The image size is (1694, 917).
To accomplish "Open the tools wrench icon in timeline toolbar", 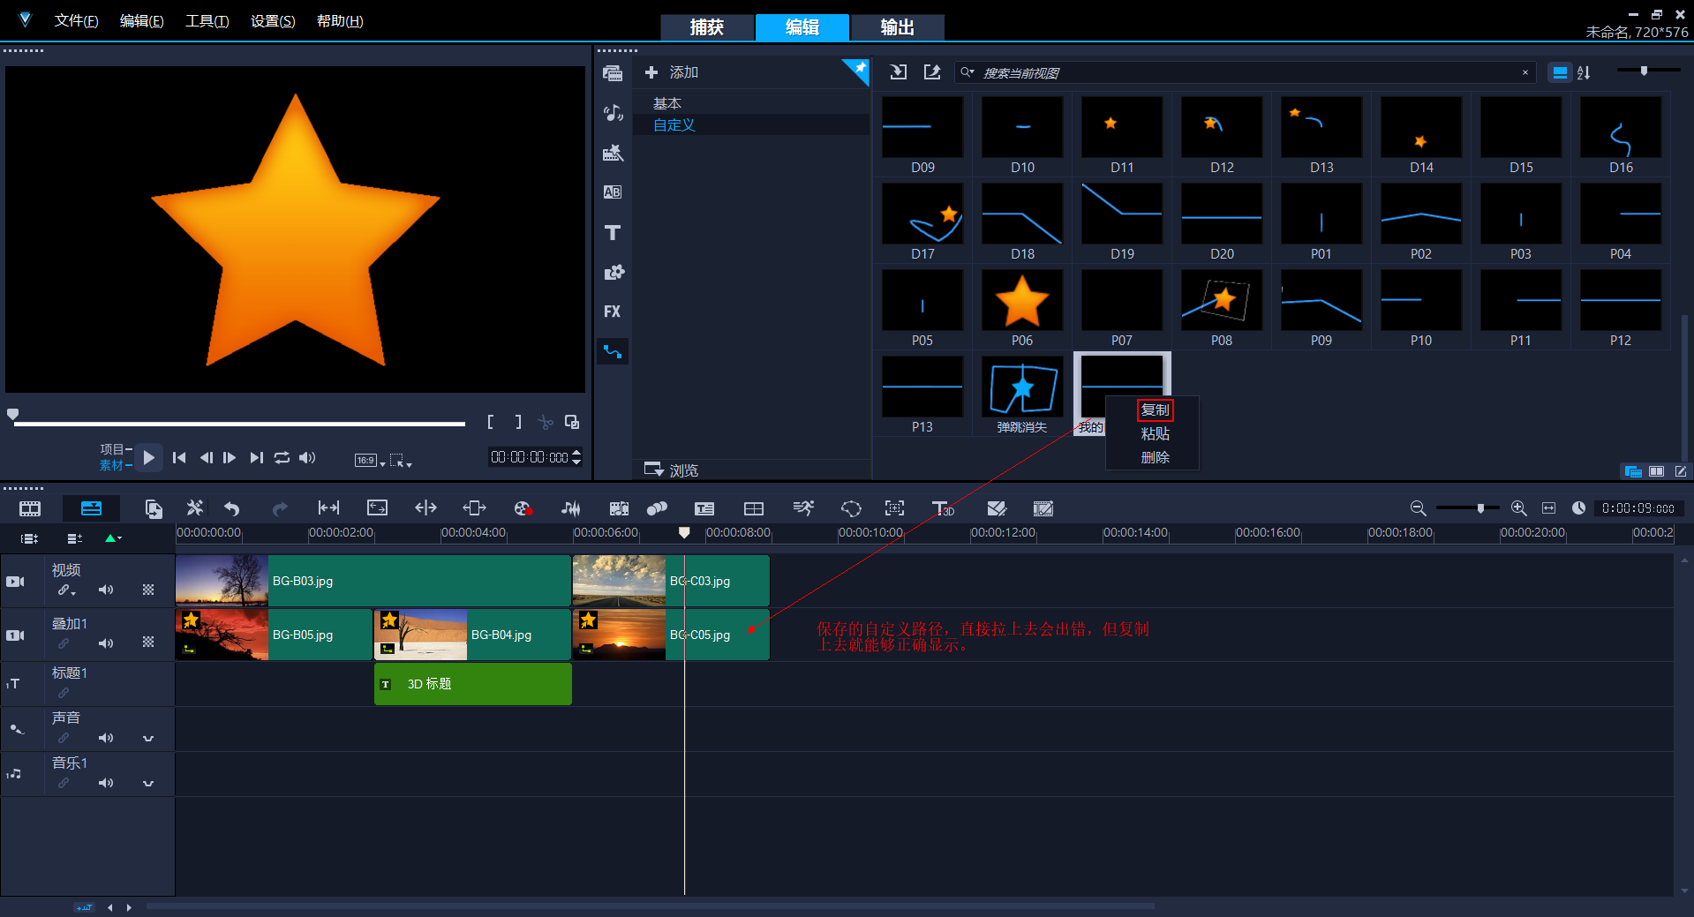I will tap(195, 508).
